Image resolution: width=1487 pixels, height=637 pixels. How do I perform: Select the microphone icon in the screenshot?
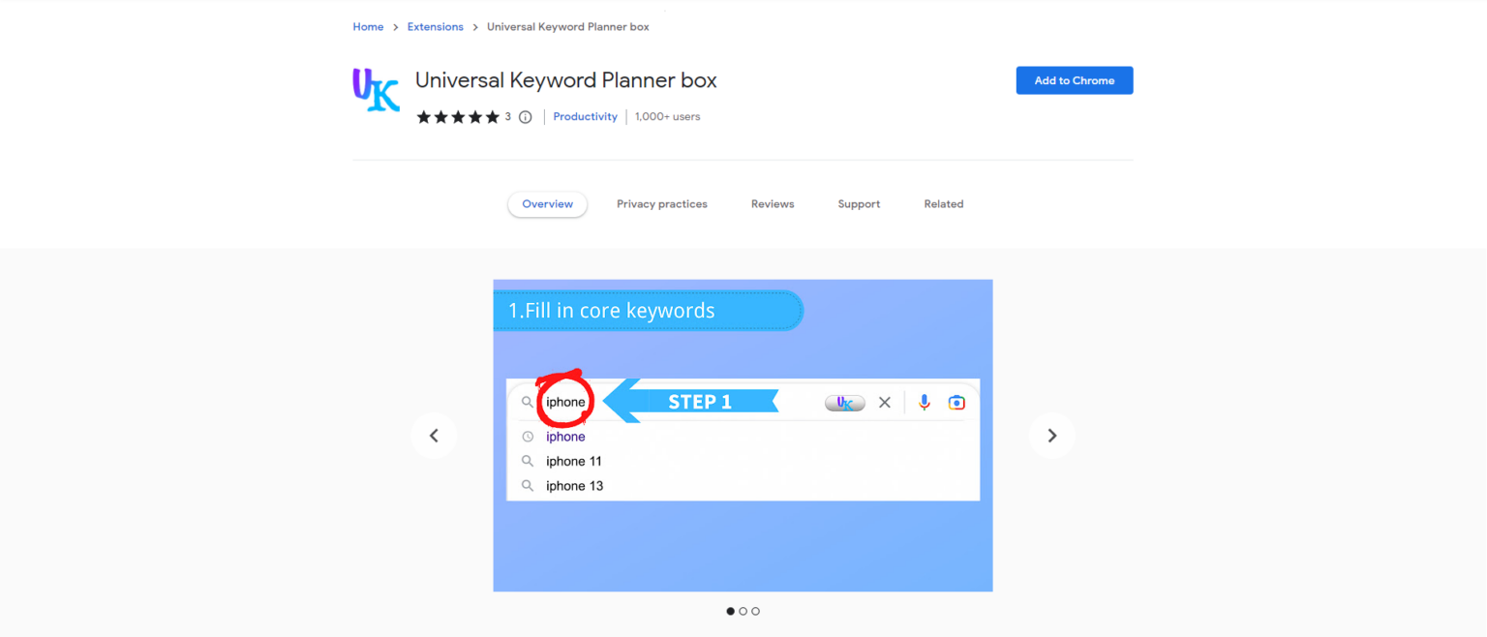coord(923,402)
